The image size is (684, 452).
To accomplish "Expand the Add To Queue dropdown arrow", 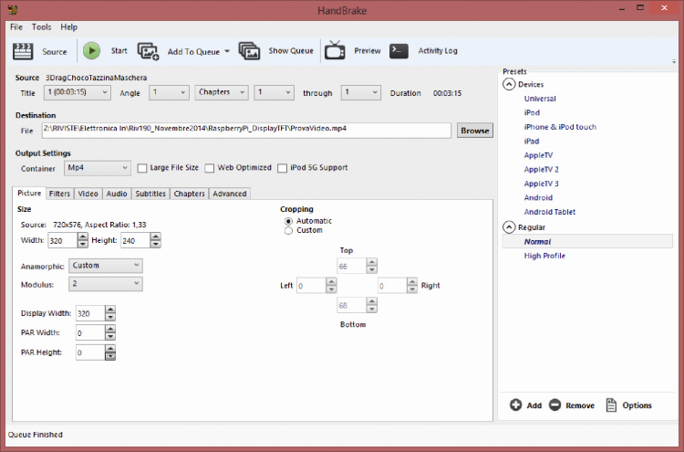I will (227, 51).
